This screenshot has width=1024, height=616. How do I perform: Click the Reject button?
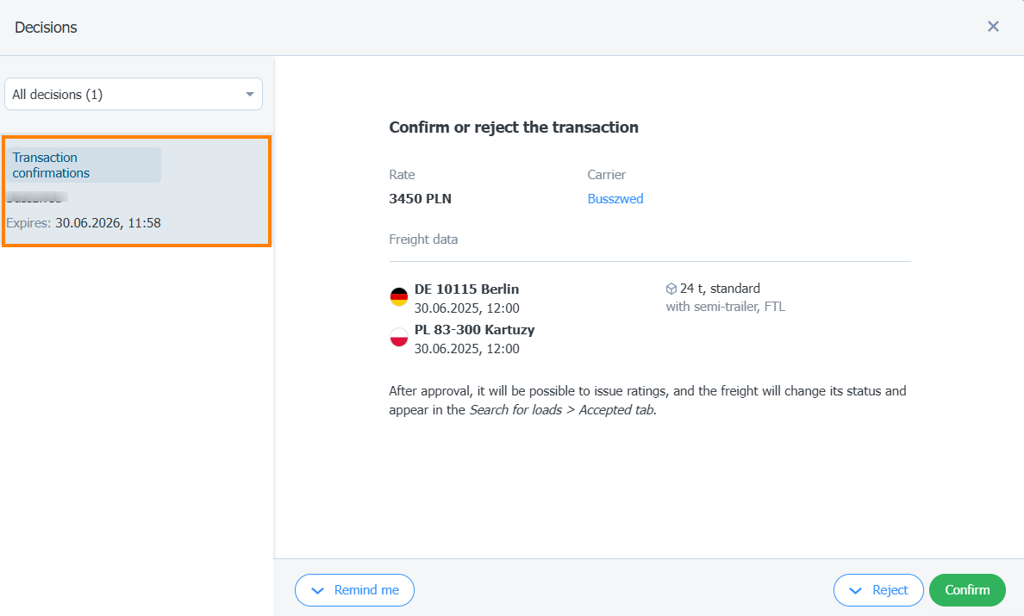(x=878, y=590)
